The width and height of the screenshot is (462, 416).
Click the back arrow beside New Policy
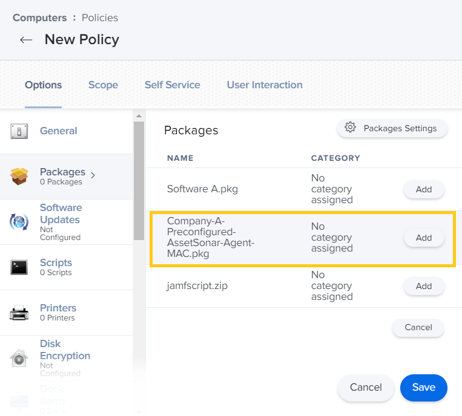tap(26, 40)
